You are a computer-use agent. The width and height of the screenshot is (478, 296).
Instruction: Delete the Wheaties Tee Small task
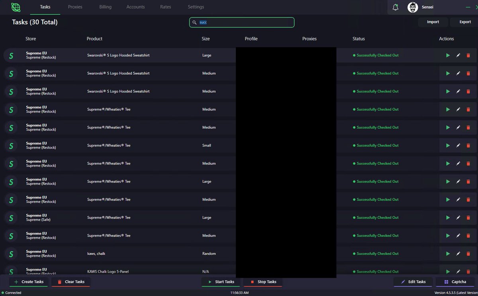pyautogui.click(x=468, y=145)
